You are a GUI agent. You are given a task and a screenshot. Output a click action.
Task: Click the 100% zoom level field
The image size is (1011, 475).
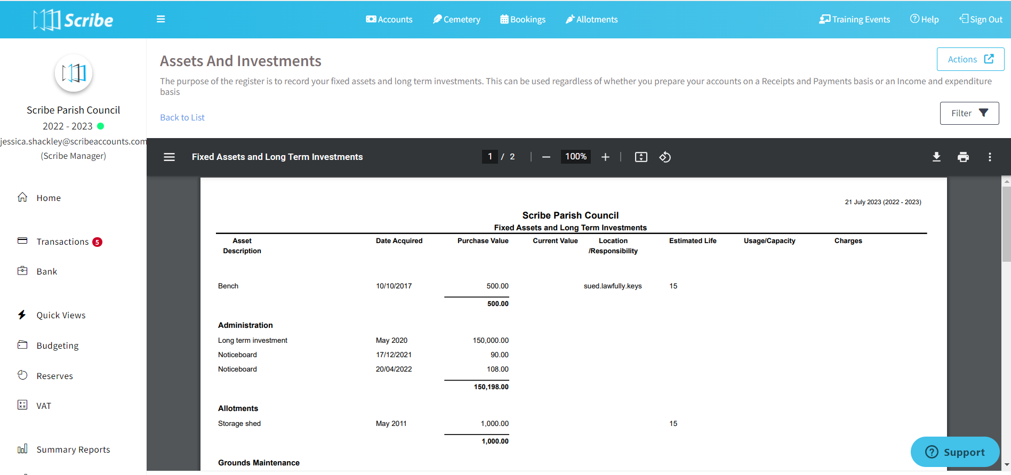pos(576,157)
